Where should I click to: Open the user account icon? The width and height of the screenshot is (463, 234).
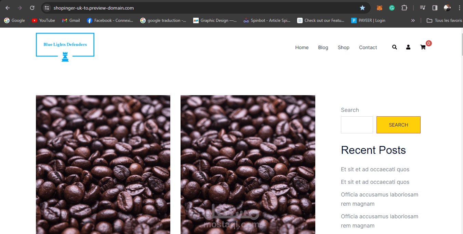click(408, 47)
